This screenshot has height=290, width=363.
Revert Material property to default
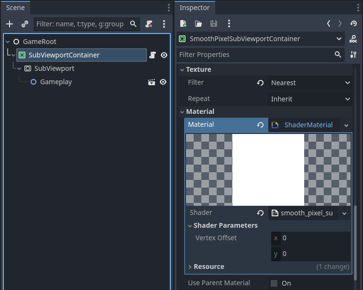point(260,125)
